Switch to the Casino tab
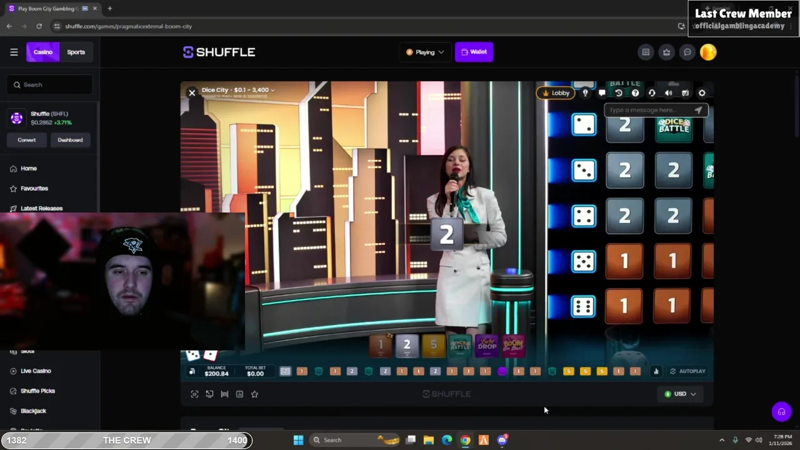Screen dimensions: 800x450 (x=43, y=52)
